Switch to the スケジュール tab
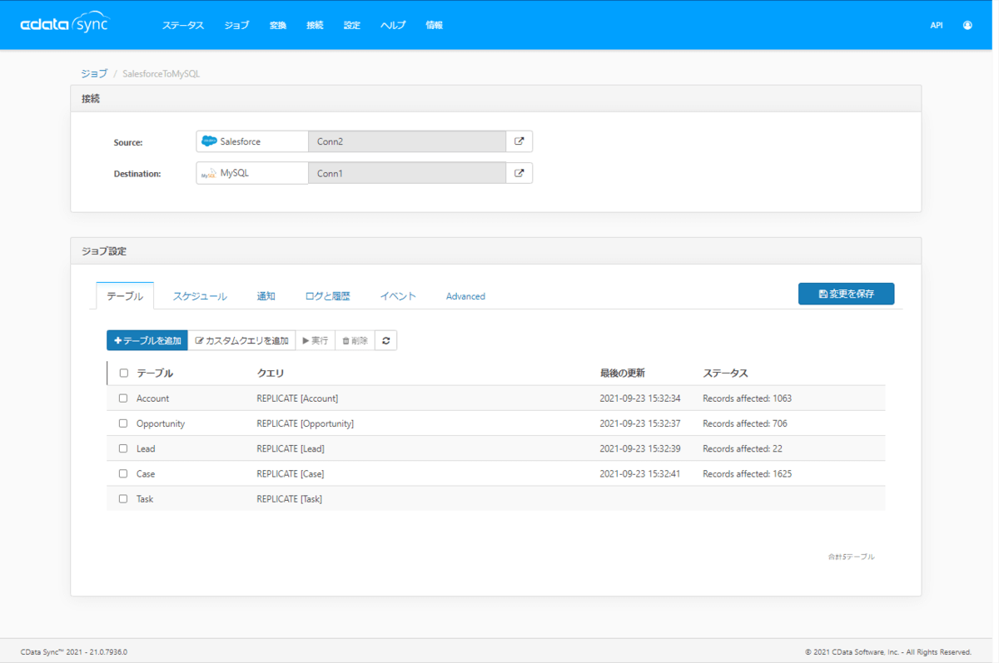 tap(200, 296)
